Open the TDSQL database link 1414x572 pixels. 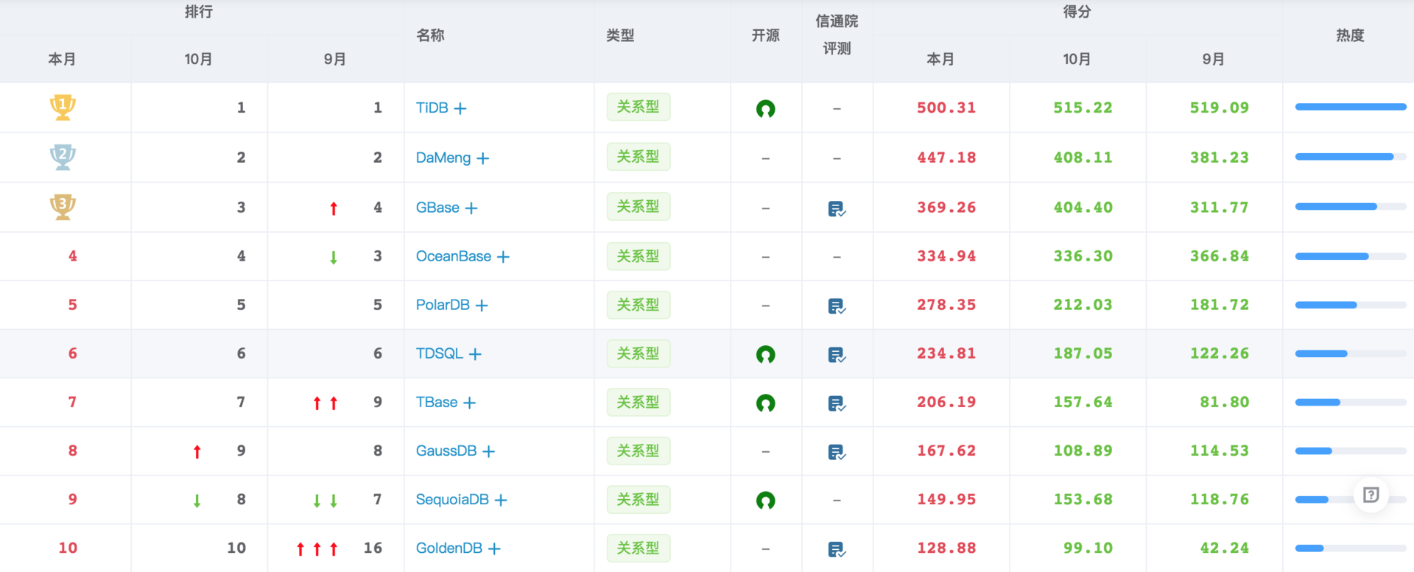(x=440, y=353)
